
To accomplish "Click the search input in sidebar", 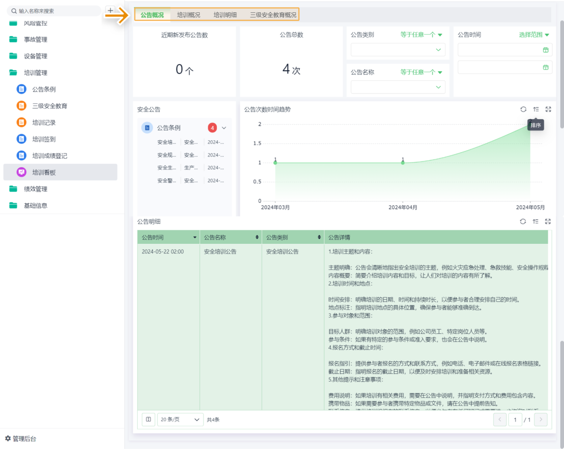I will (56, 11).
